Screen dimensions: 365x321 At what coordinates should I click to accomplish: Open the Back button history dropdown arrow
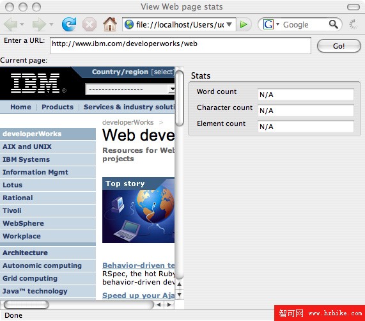click(x=22, y=24)
